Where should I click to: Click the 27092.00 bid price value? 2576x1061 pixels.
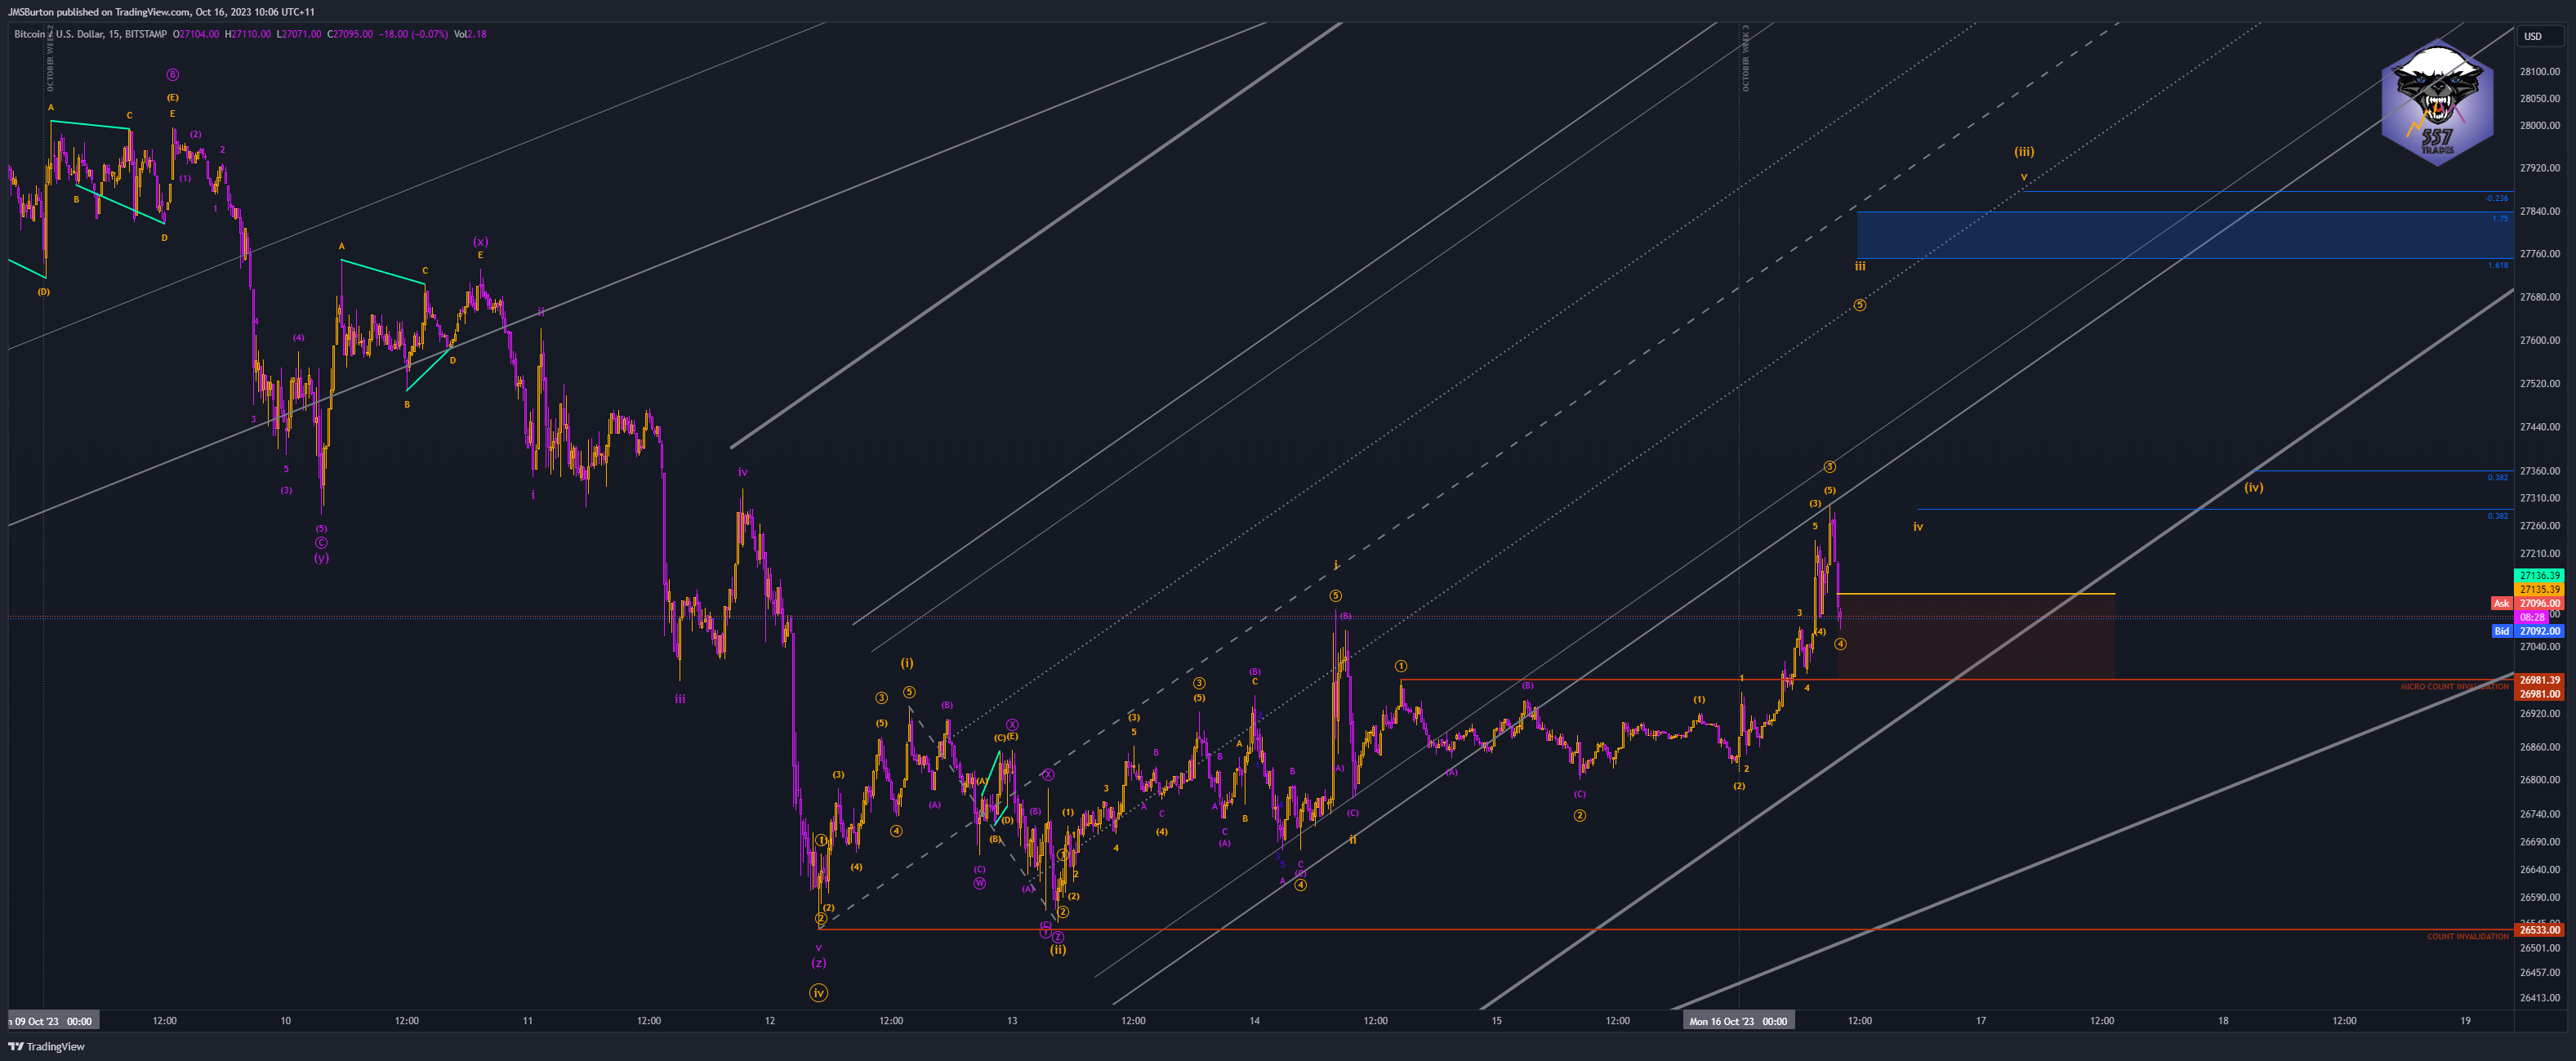point(2539,631)
